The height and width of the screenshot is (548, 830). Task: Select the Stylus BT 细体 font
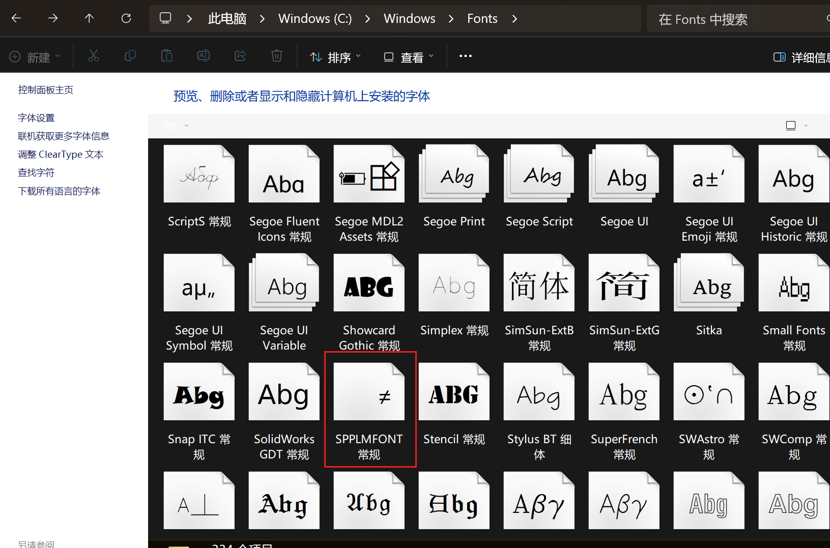(539, 412)
